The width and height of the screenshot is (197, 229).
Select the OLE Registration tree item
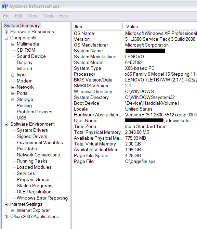click(x=34, y=192)
